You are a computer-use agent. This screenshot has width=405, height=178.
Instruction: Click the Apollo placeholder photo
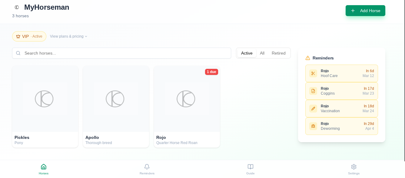tap(116, 99)
